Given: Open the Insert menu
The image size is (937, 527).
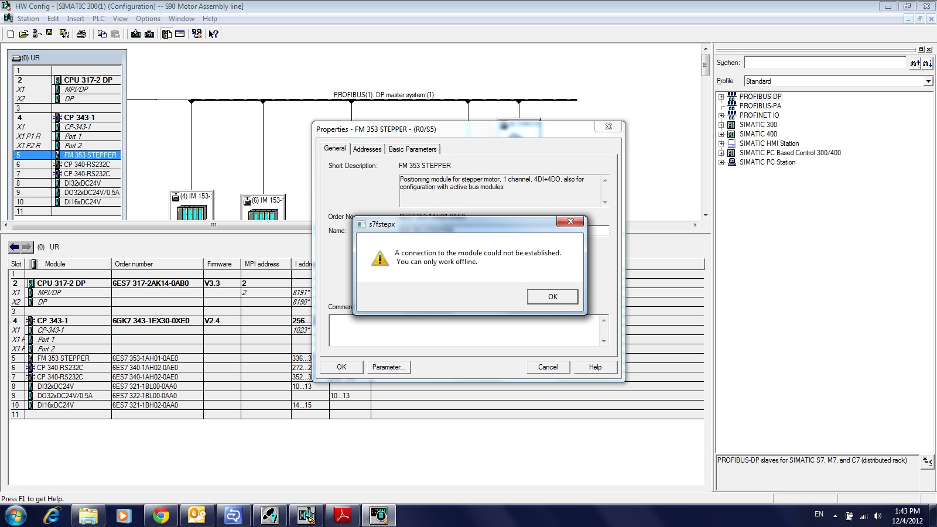Looking at the screenshot, I should coord(76,19).
